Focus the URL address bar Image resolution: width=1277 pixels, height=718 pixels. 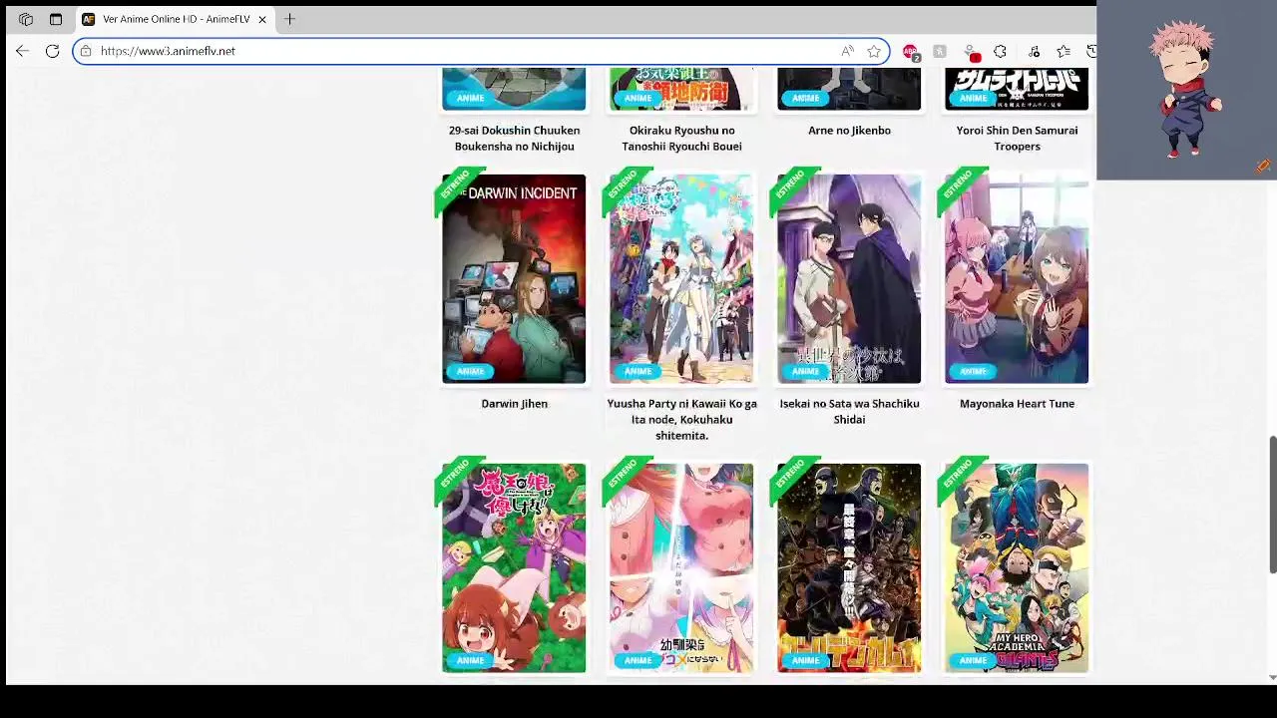click(479, 51)
